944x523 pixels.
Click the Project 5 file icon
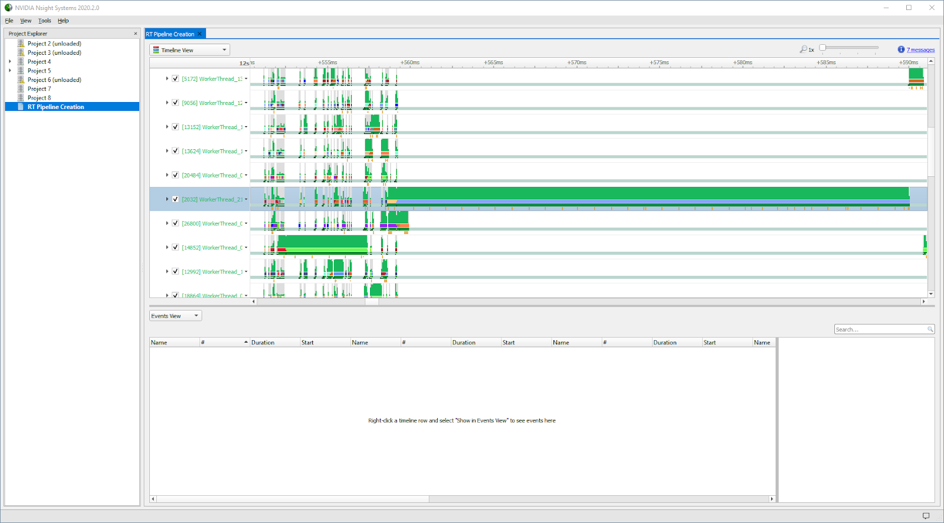tap(21, 71)
